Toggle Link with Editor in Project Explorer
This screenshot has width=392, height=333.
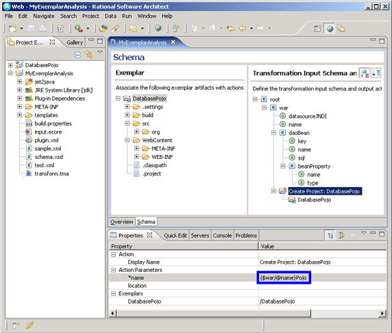coord(89,54)
